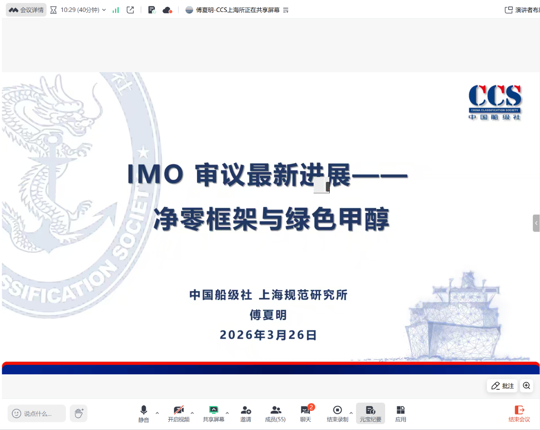This screenshot has height=430, width=540.
Task: Expand audio options arrow beside 静音
Action: click(x=157, y=413)
